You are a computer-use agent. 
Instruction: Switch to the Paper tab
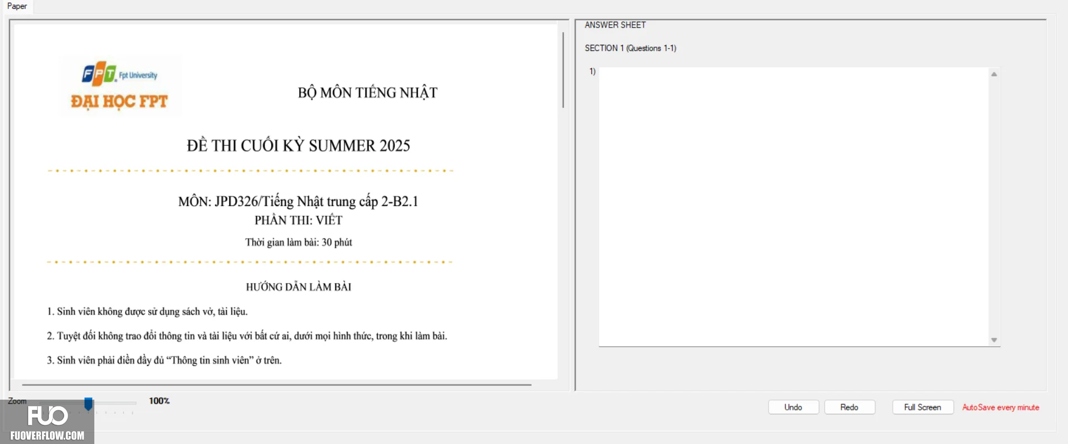(17, 6)
